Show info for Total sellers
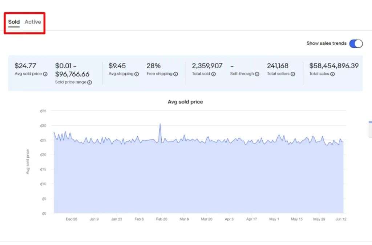Image resolution: width=372 pixels, height=245 pixels. coord(293,74)
